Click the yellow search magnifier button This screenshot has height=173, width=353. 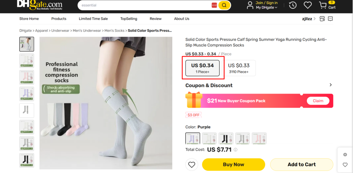point(224,5)
